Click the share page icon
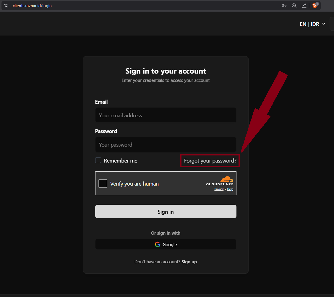 304,6
